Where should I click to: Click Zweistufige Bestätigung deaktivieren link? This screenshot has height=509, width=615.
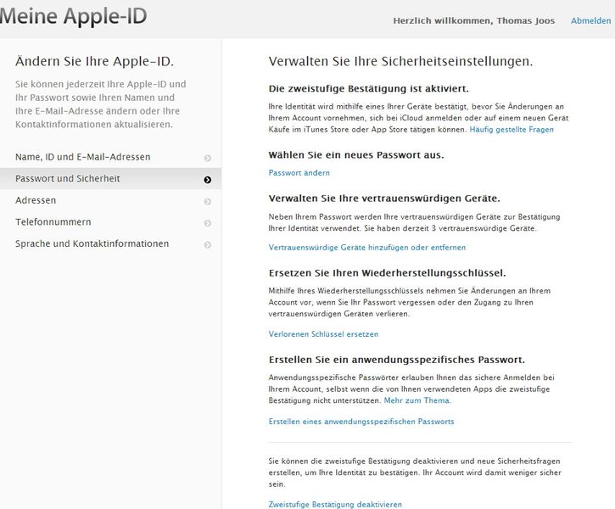pos(335,504)
